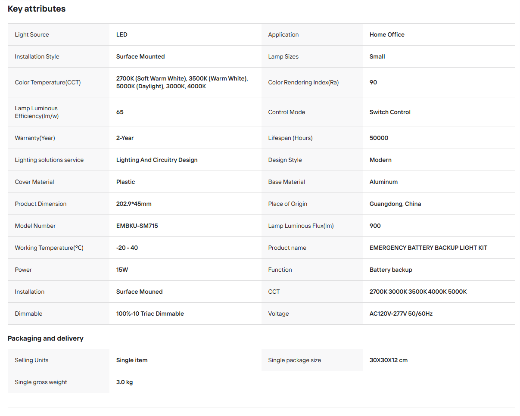The height and width of the screenshot is (416, 520).
Task: Select the Color Temperature(CCT) value text
Action: pos(182,82)
